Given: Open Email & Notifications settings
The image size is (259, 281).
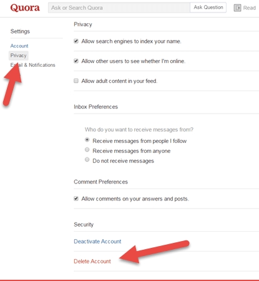Looking at the screenshot, I should (32, 65).
